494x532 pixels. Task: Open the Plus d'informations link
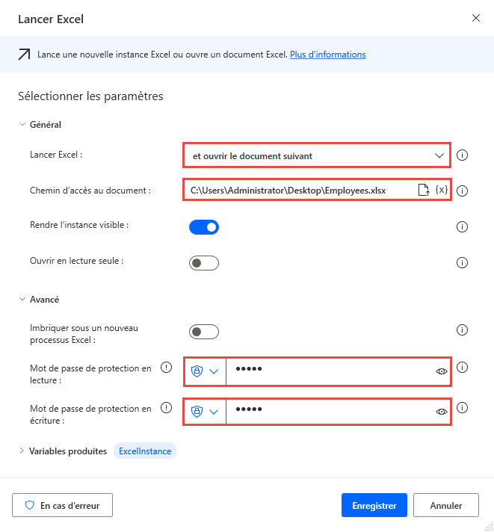(x=327, y=55)
